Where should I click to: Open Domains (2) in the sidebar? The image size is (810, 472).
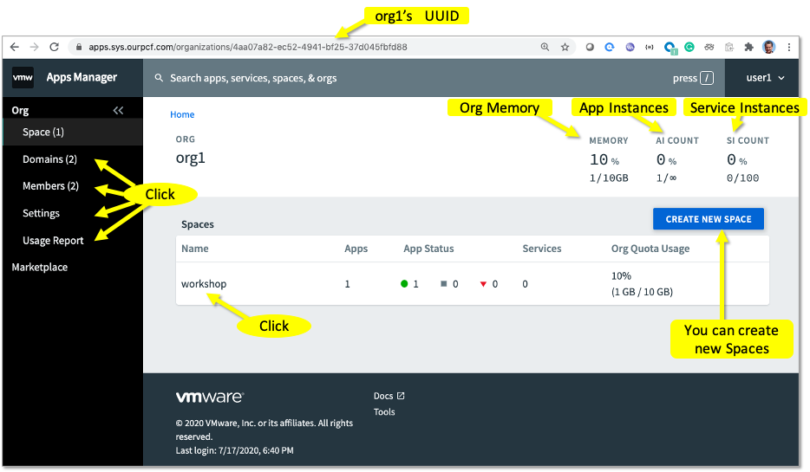(x=49, y=158)
